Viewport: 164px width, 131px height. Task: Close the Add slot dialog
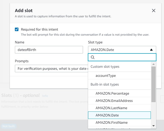154,11
